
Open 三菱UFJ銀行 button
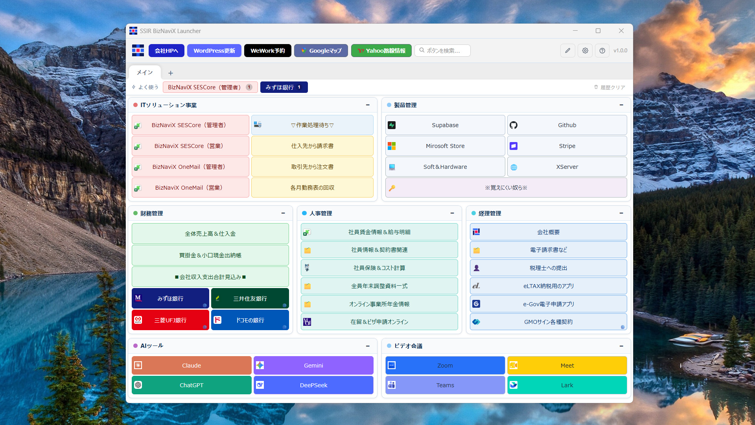[170, 320]
